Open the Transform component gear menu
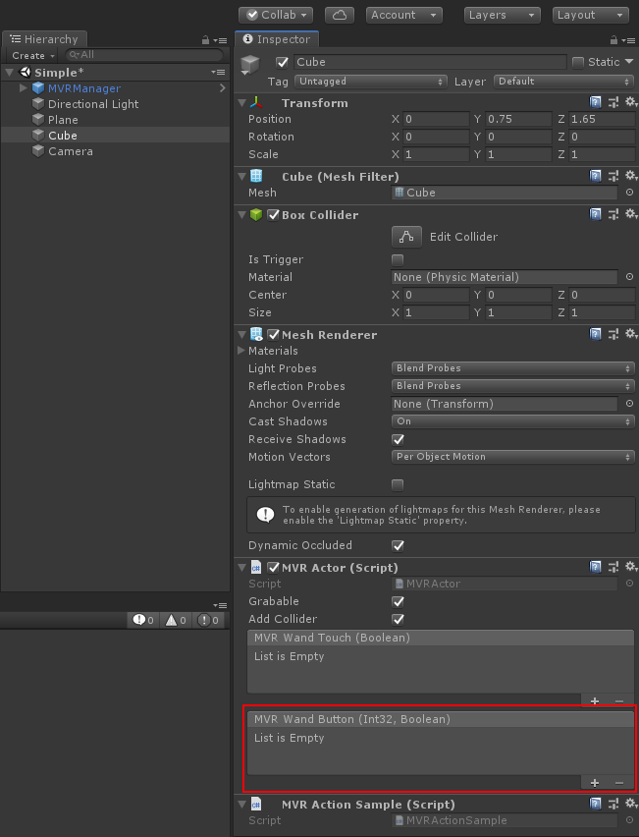The height and width of the screenshot is (837, 639). 631,102
